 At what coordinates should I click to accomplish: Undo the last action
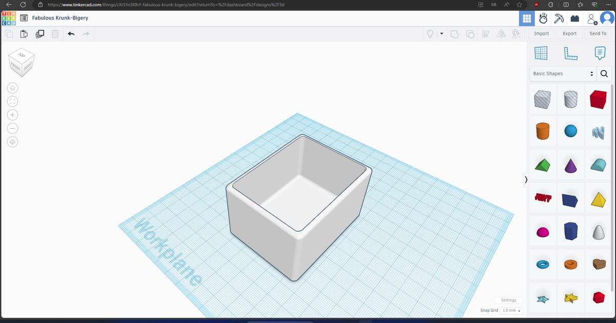tap(71, 33)
